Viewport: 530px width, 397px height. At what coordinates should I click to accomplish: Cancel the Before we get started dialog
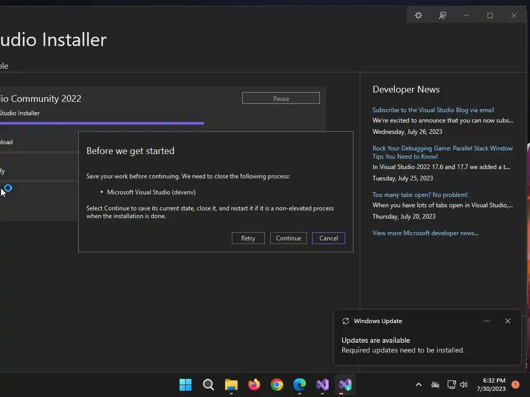(329, 238)
